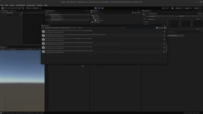Open the File menu
Image resolution: width=203 pixels, height=114 pixels.
pos(2,5)
